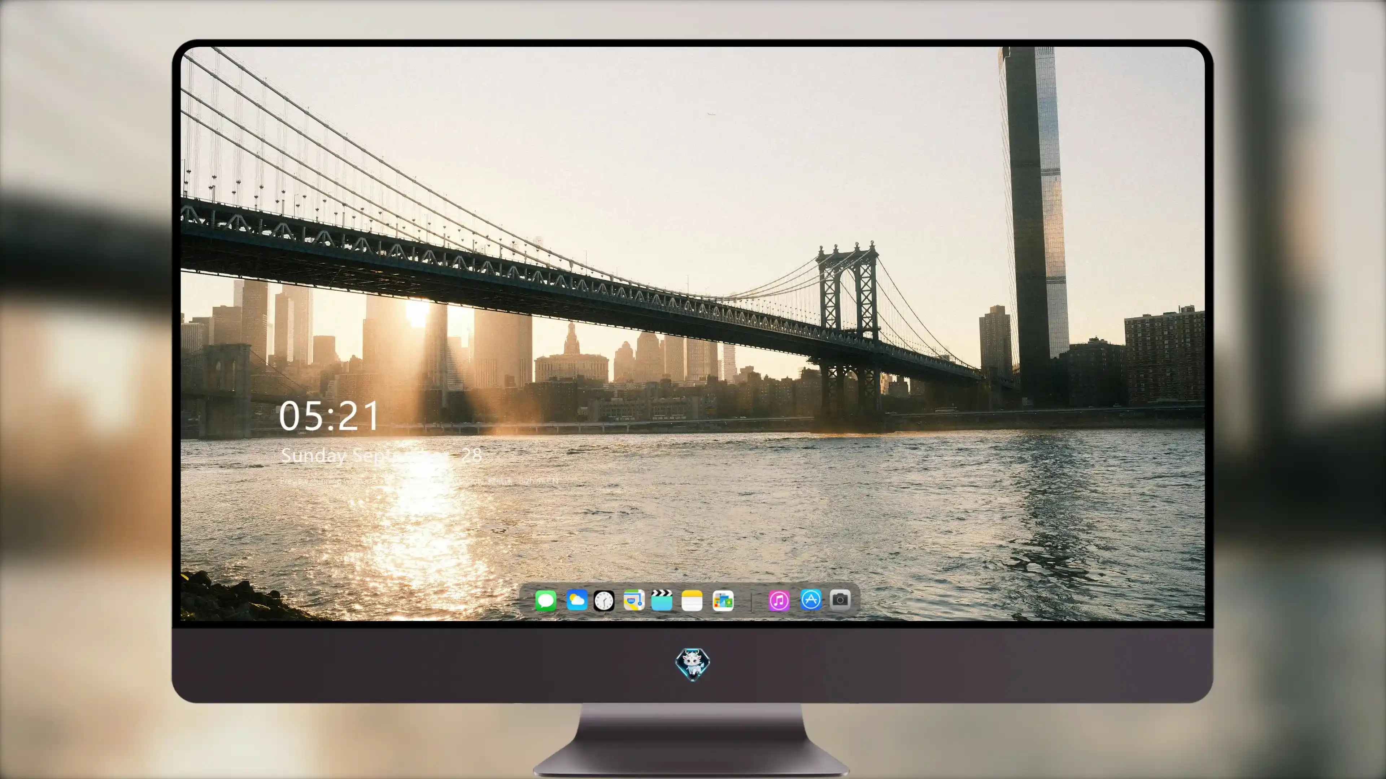Launch the Weather app from the dock
This screenshot has height=779, width=1386.
point(577,600)
